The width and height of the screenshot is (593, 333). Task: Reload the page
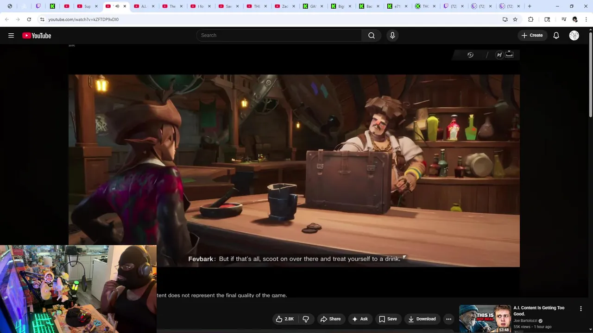click(x=29, y=19)
